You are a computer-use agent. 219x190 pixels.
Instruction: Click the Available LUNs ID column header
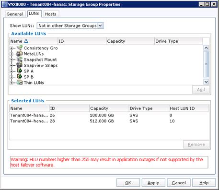pos(82,41)
